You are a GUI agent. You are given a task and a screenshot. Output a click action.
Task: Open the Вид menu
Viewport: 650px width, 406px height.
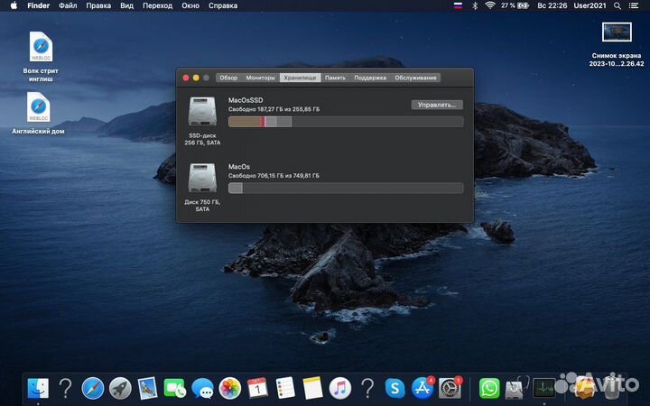coord(127,5)
